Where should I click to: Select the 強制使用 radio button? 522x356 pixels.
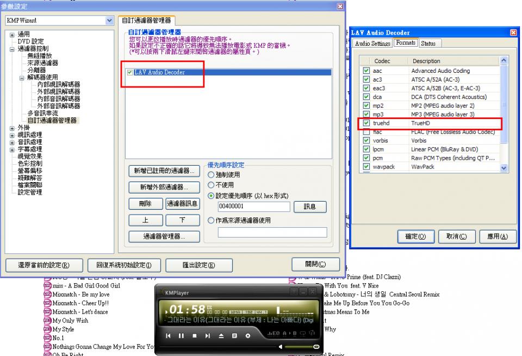pos(212,175)
